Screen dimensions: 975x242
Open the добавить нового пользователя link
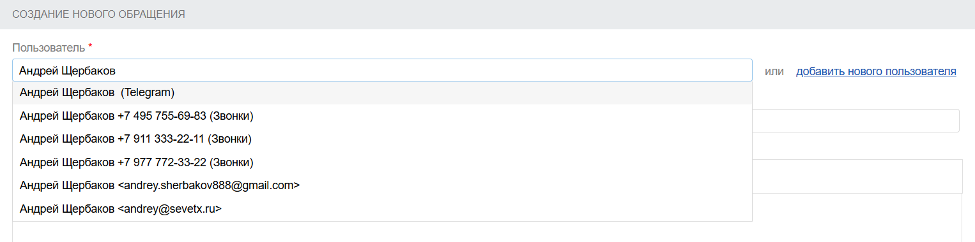click(x=876, y=71)
